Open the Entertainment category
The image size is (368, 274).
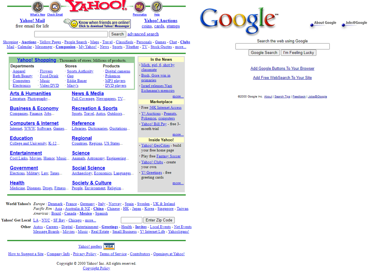point(26,153)
